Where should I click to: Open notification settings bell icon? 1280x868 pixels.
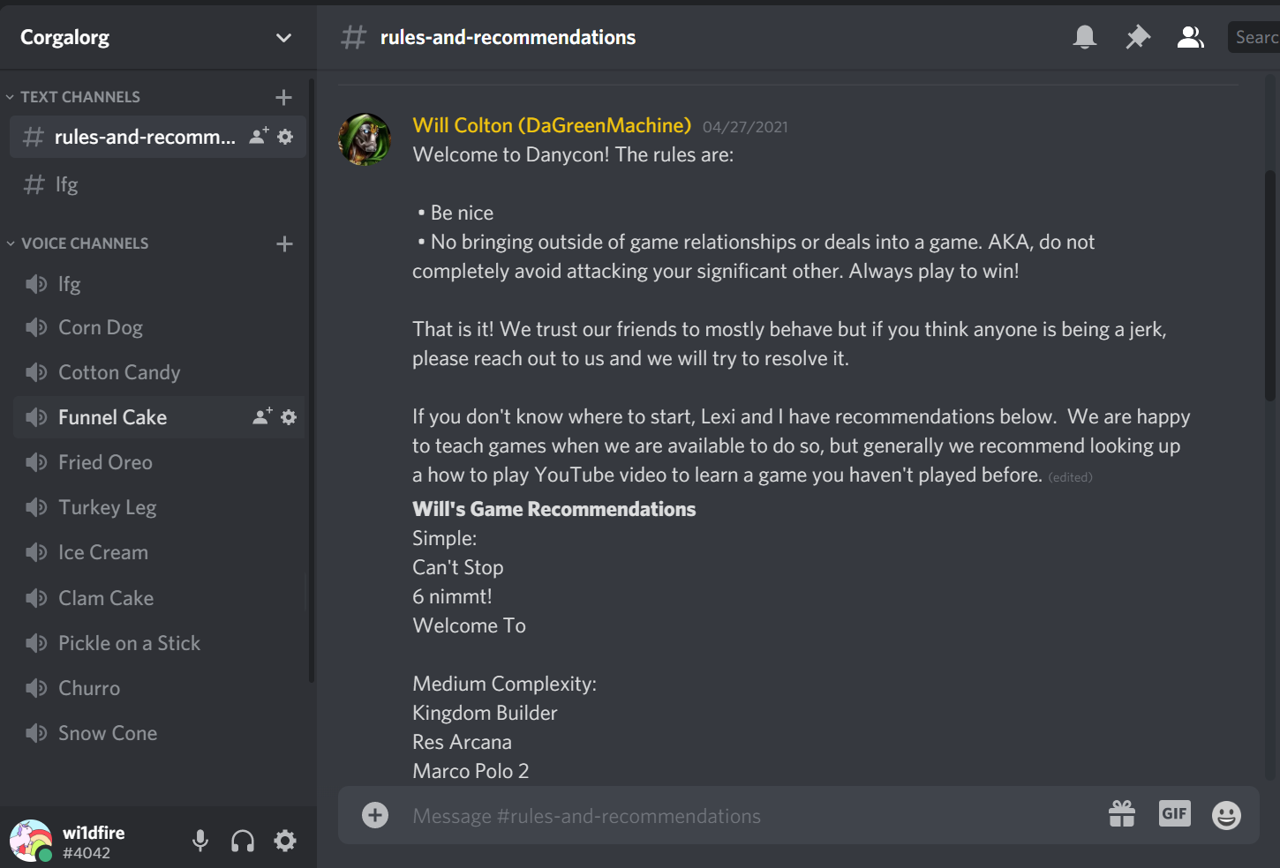click(x=1085, y=37)
